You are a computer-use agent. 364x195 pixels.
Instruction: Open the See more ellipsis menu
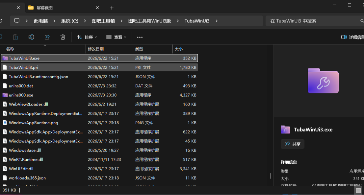pos(140,37)
